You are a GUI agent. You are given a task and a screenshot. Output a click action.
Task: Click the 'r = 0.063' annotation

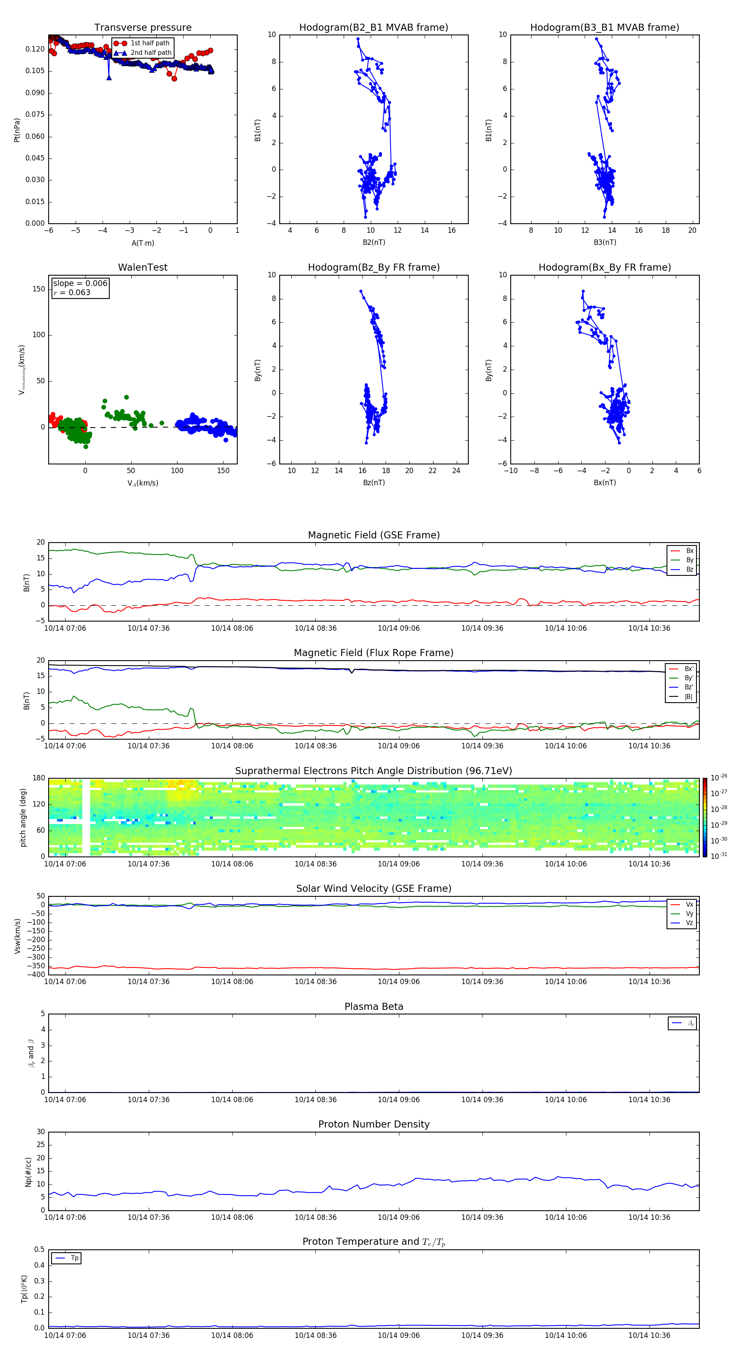click(72, 292)
